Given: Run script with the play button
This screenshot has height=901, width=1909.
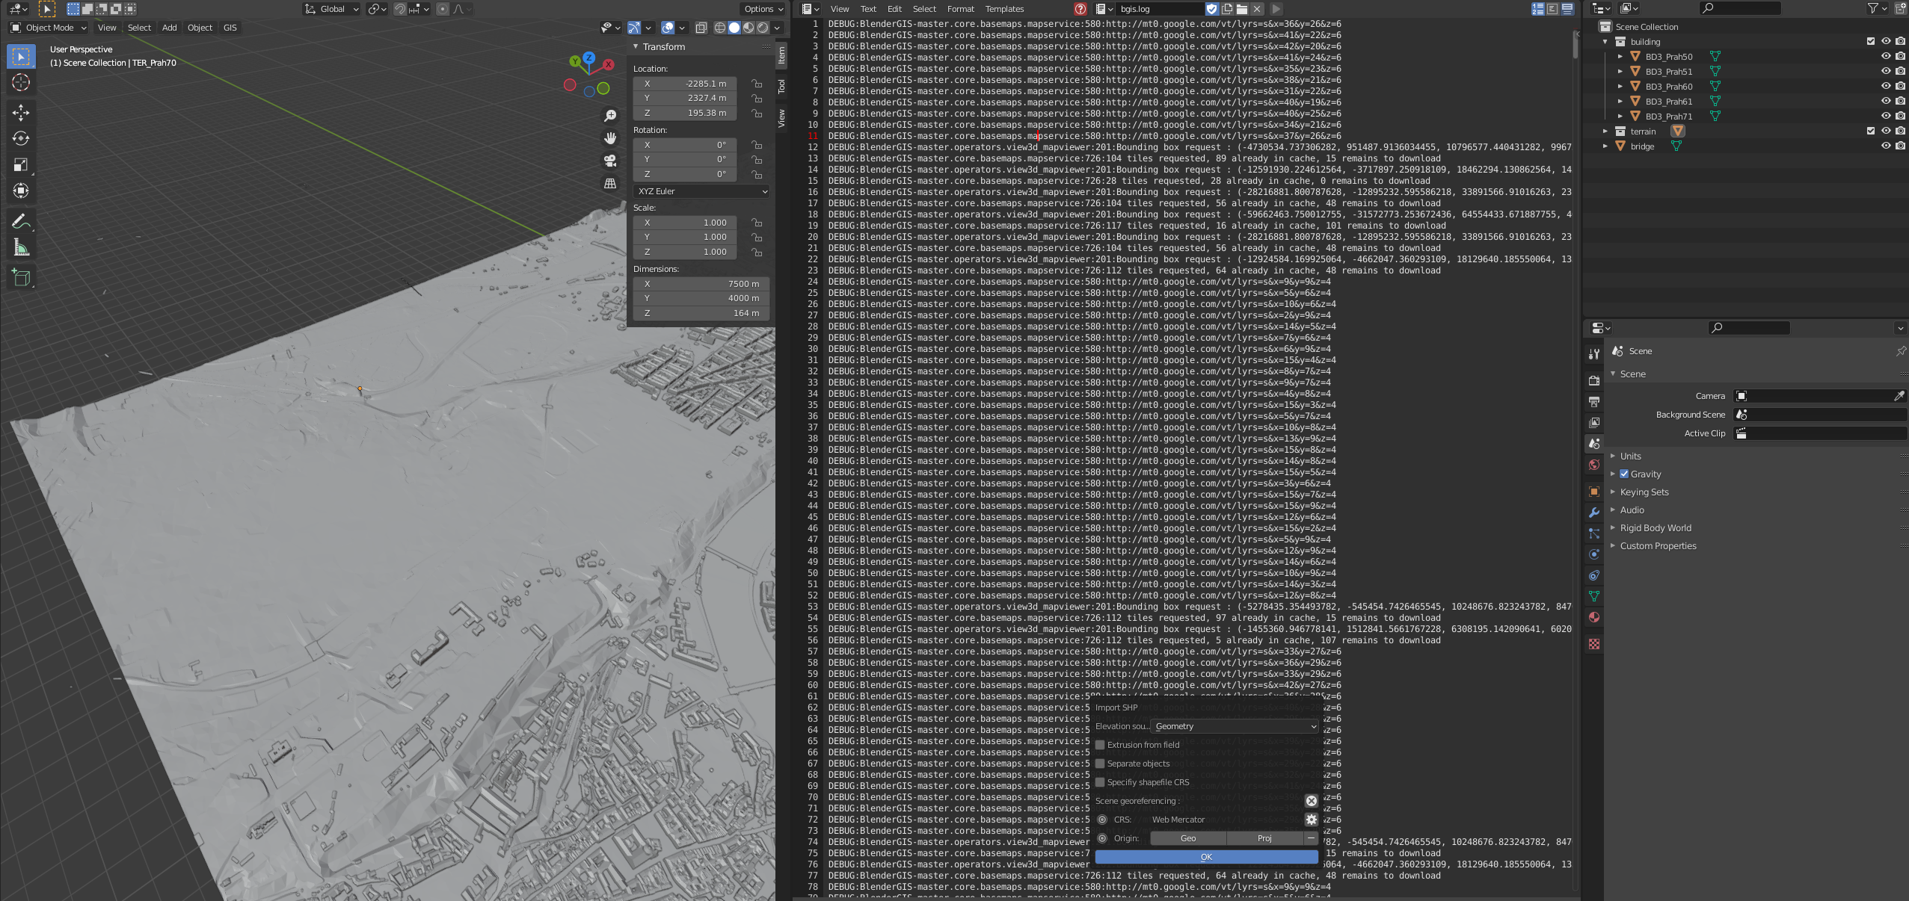Looking at the screenshot, I should [x=1276, y=9].
